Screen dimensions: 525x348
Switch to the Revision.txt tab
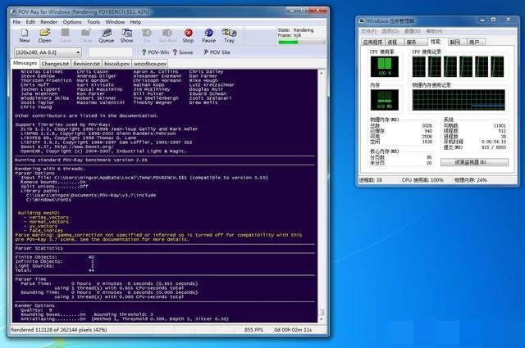[x=86, y=64]
